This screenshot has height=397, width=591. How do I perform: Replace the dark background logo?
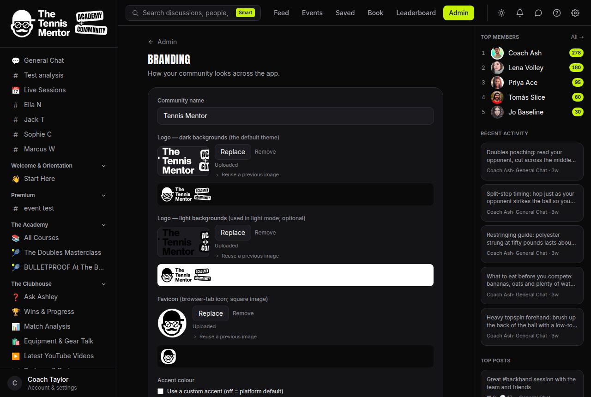coord(233,152)
